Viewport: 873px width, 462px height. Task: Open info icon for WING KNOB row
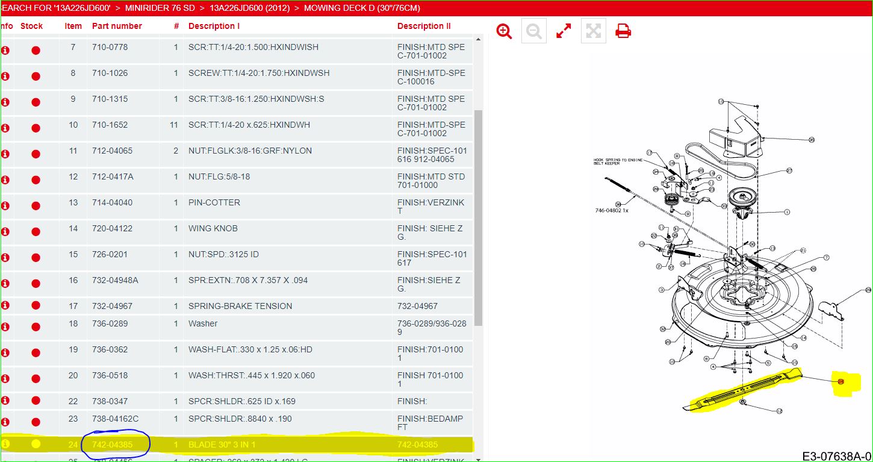pyautogui.click(x=5, y=232)
